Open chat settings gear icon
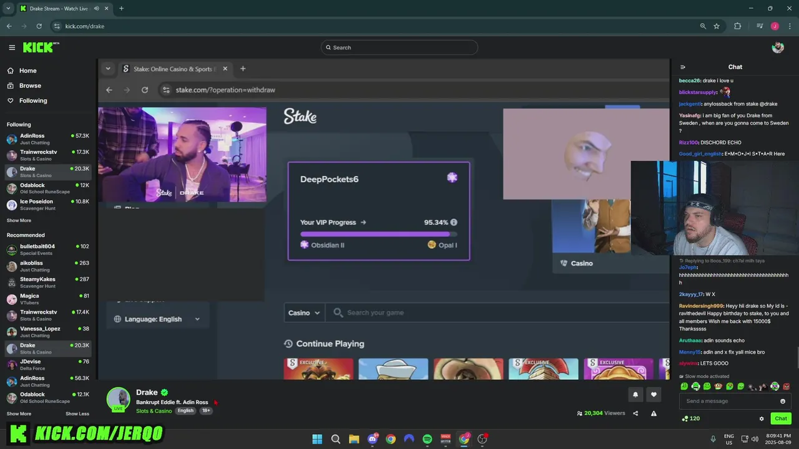 pyautogui.click(x=762, y=418)
